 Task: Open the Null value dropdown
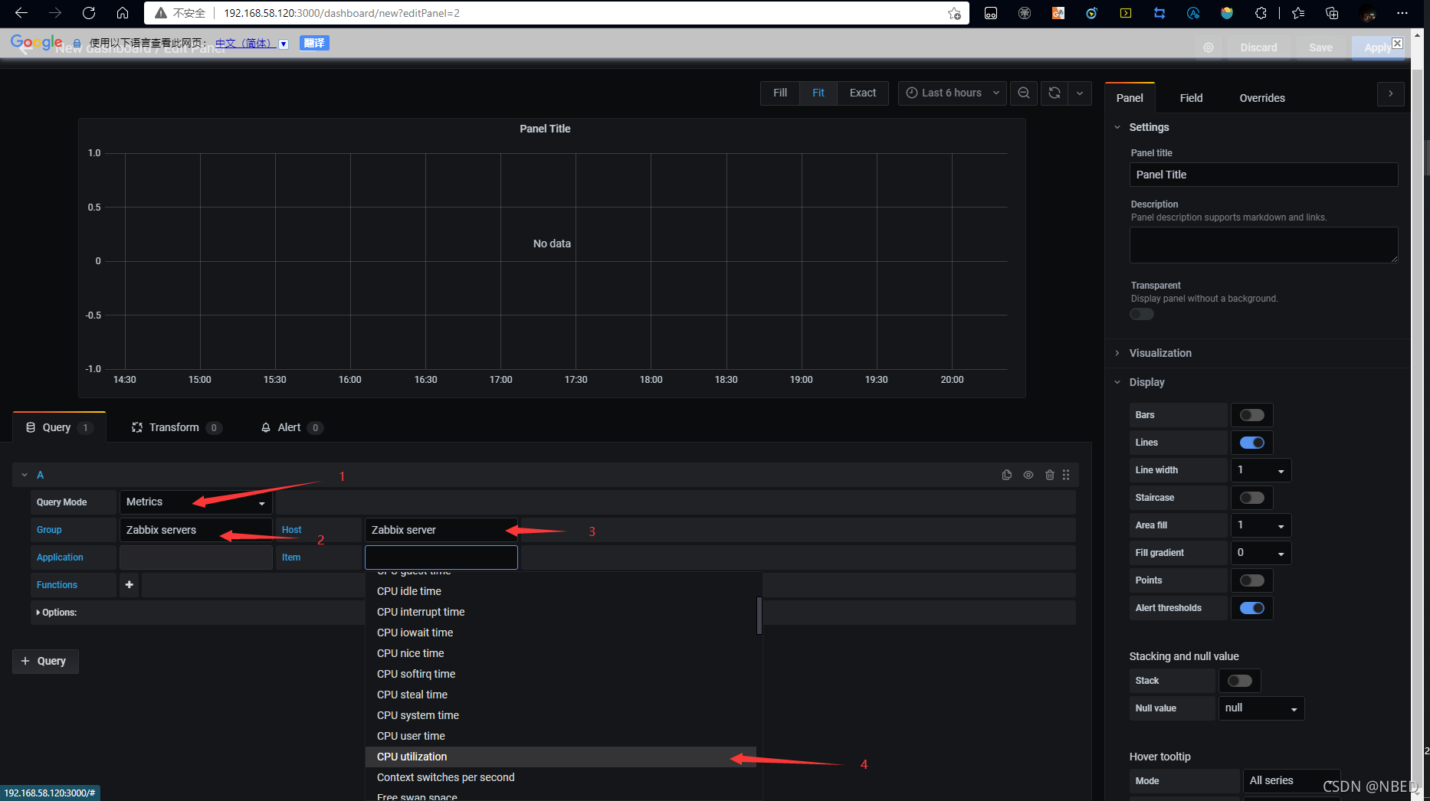(x=1261, y=708)
